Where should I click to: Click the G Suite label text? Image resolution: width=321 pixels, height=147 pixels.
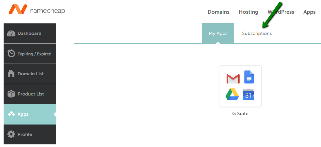coord(240,113)
